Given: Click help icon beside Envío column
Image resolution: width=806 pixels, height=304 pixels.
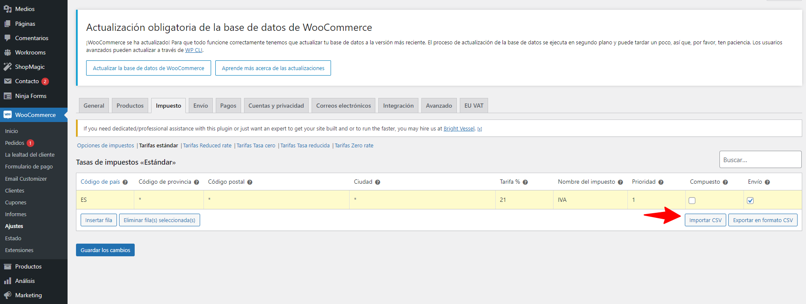Looking at the screenshot, I should click(x=767, y=182).
